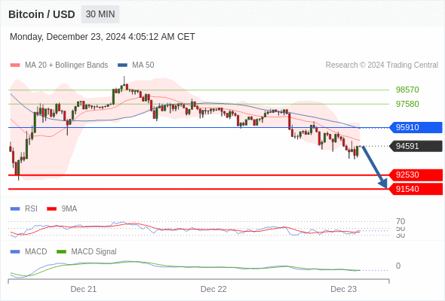This screenshot has height=301, width=445.
Task: Click the MACD legend blue swatch
Action: pyautogui.click(x=15, y=251)
